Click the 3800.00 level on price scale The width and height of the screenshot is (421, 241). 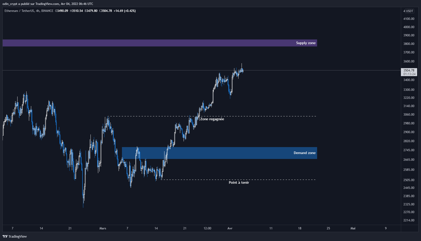click(x=409, y=44)
